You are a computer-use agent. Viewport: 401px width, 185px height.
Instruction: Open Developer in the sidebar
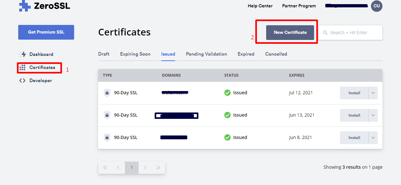pyautogui.click(x=41, y=81)
